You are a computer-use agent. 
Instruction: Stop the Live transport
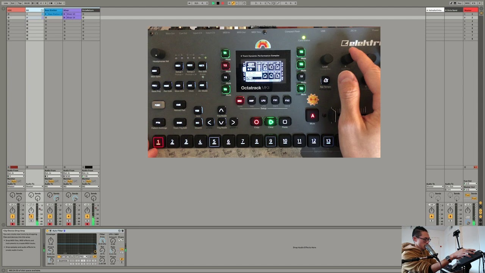(218, 3)
